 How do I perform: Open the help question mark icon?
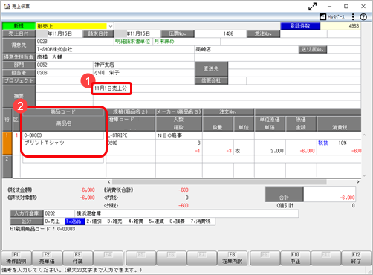point(363,17)
